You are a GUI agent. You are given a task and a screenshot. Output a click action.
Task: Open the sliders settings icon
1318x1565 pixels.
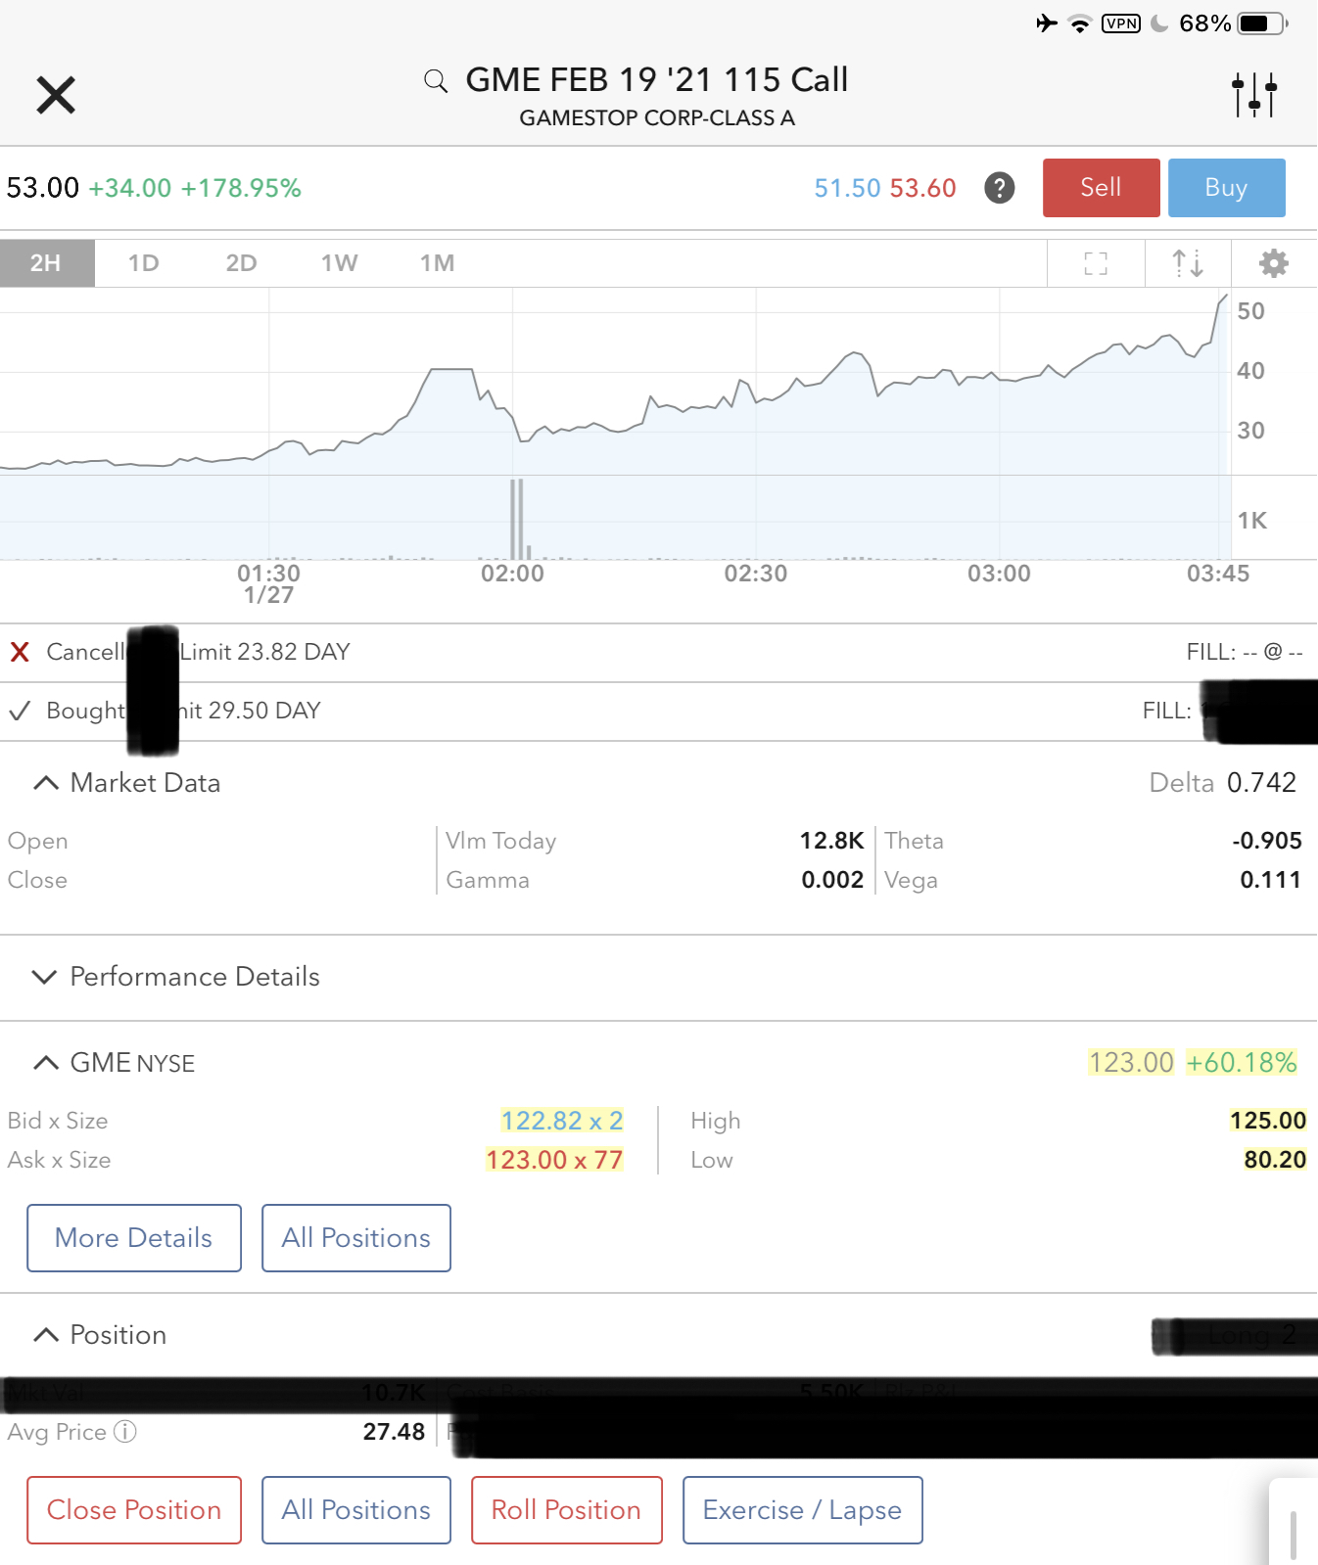pyautogui.click(x=1253, y=95)
